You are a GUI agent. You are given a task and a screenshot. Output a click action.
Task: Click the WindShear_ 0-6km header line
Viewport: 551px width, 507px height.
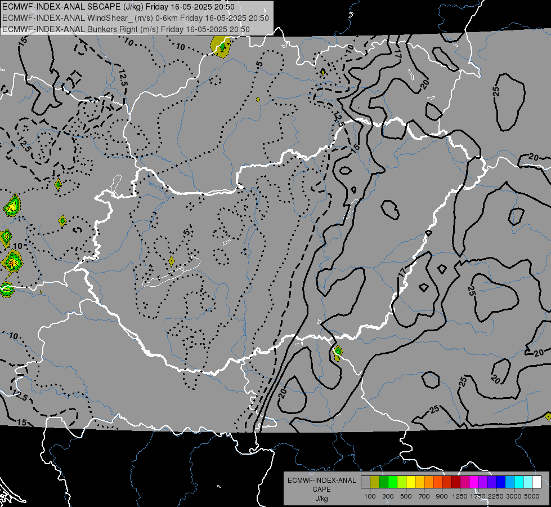click(135, 18)
